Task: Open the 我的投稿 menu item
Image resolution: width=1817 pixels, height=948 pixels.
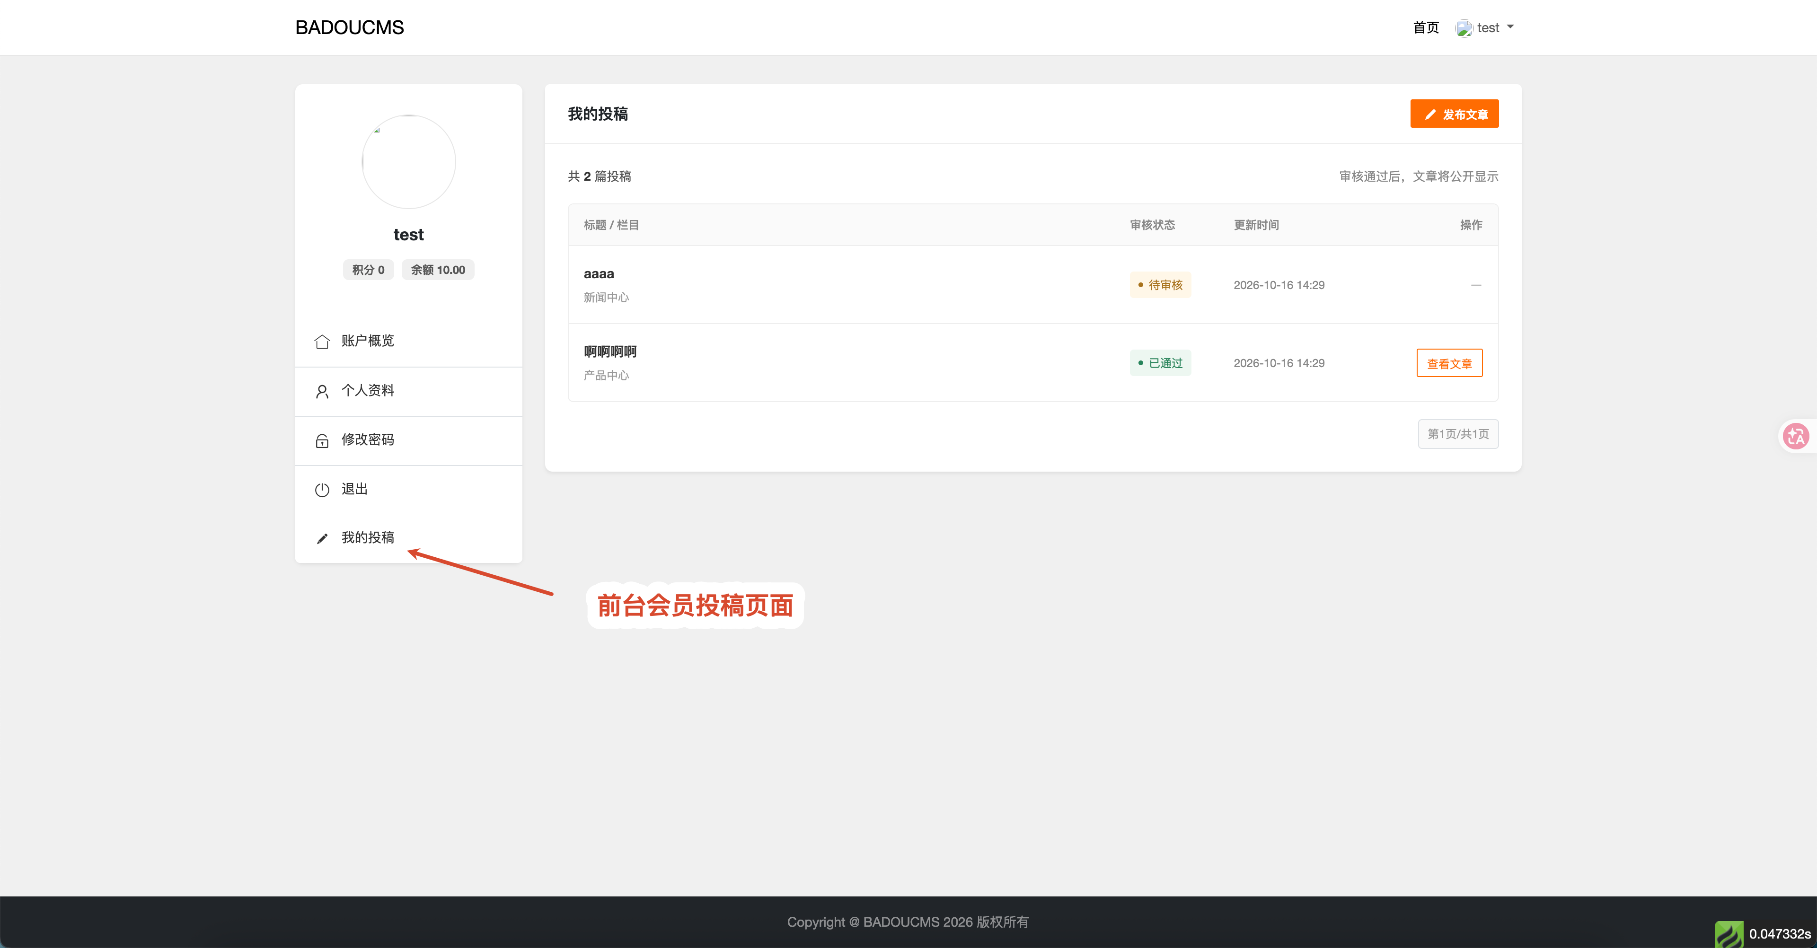Action: pyautogui.click(x=408, y=538)
